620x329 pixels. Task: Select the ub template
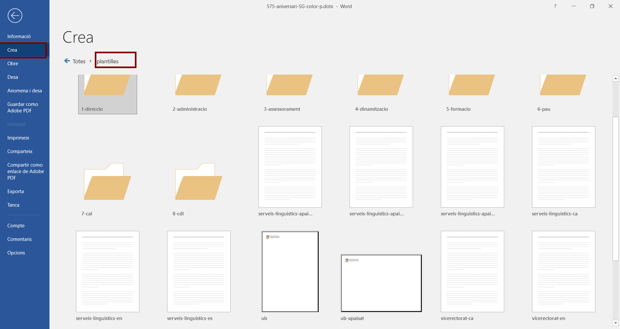(290, 272)
